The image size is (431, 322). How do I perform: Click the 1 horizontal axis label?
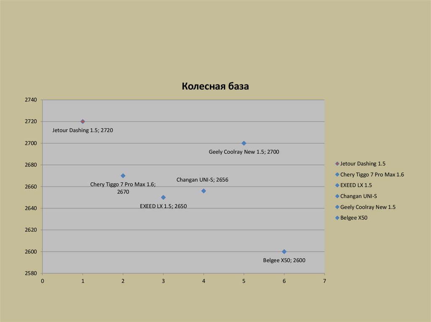point(83,281)
